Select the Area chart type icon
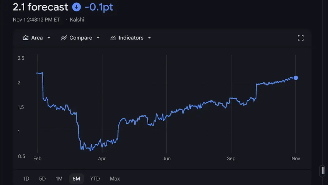This screenshot has width=328, height=185. [25, 38]
